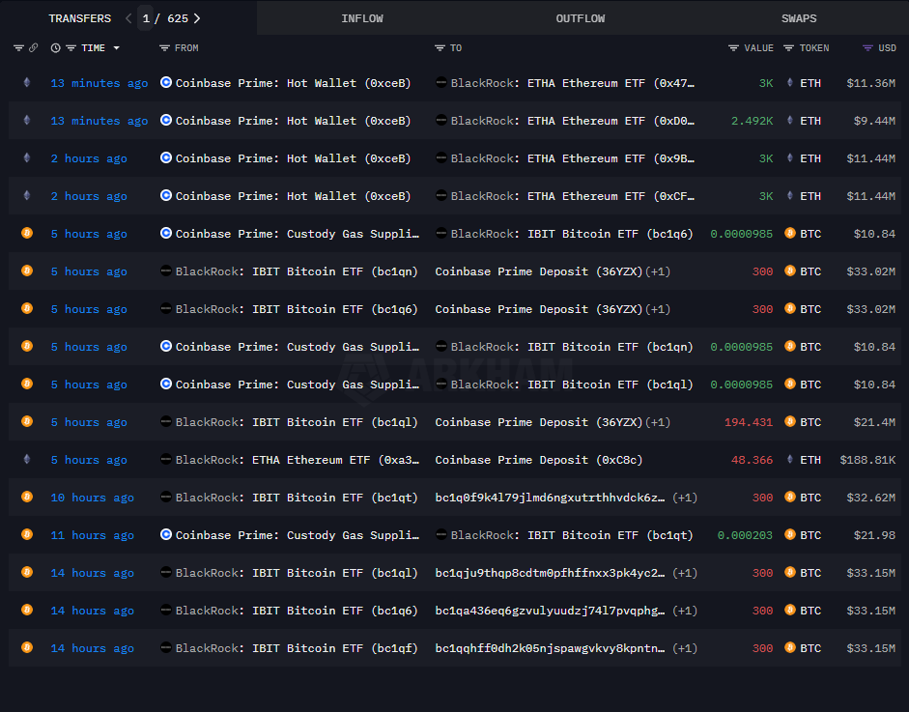
Task: Open the TO column filter
Action: point(440,48)
